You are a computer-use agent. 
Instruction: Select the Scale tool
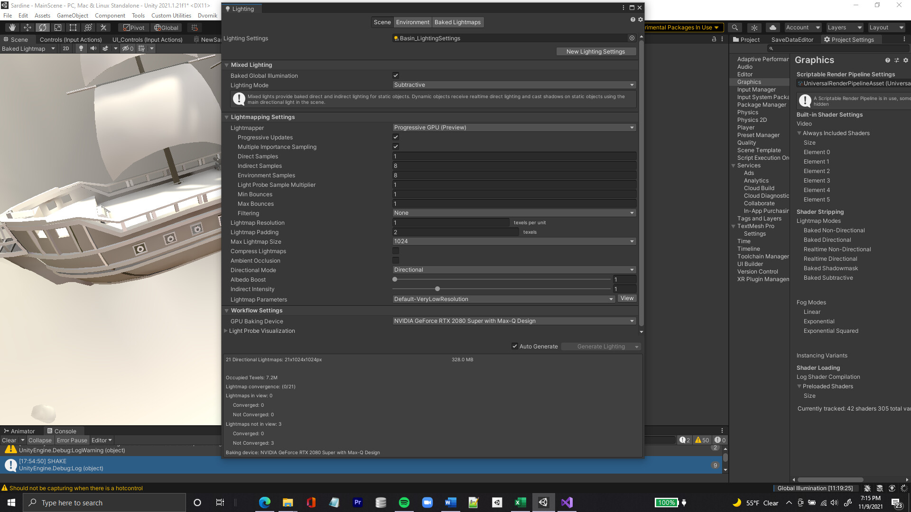click(58, 27)
